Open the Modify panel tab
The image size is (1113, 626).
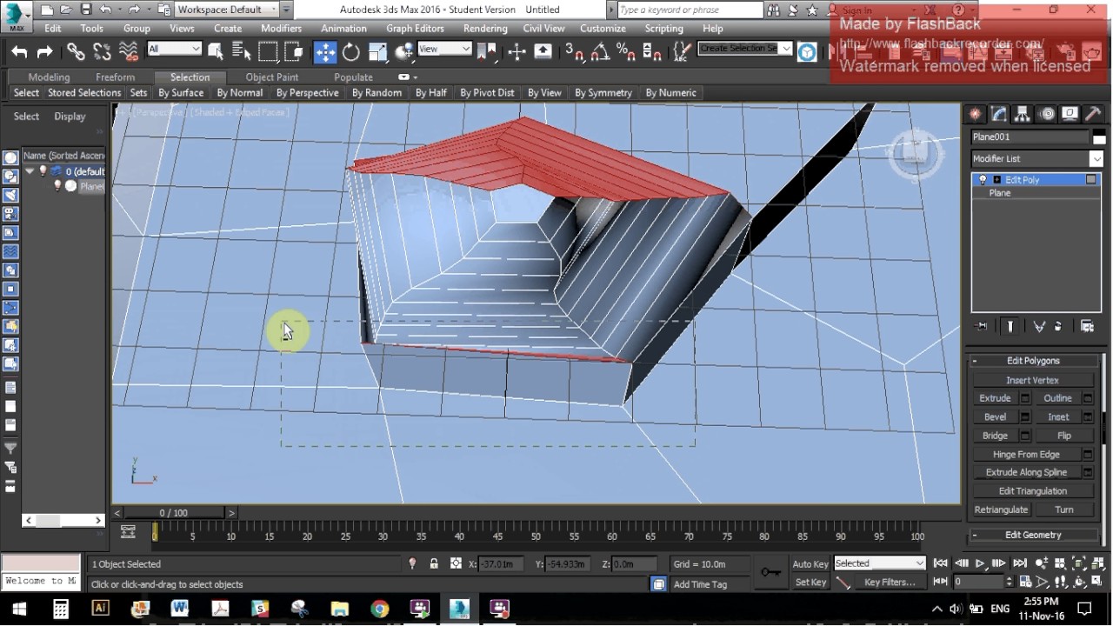pos(999,114)
